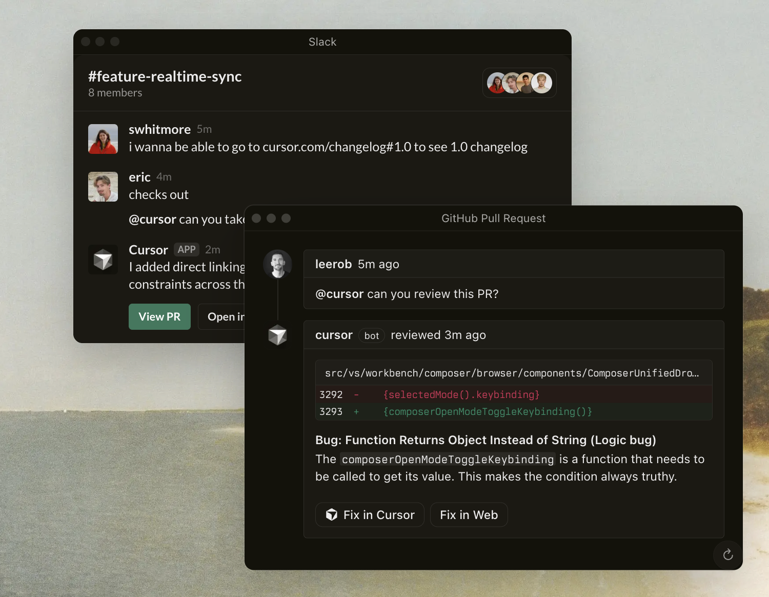Click the GitHub Pull Request window title
Screen dimensions: 769x597
pyautogui.click(x=494, y=218)
